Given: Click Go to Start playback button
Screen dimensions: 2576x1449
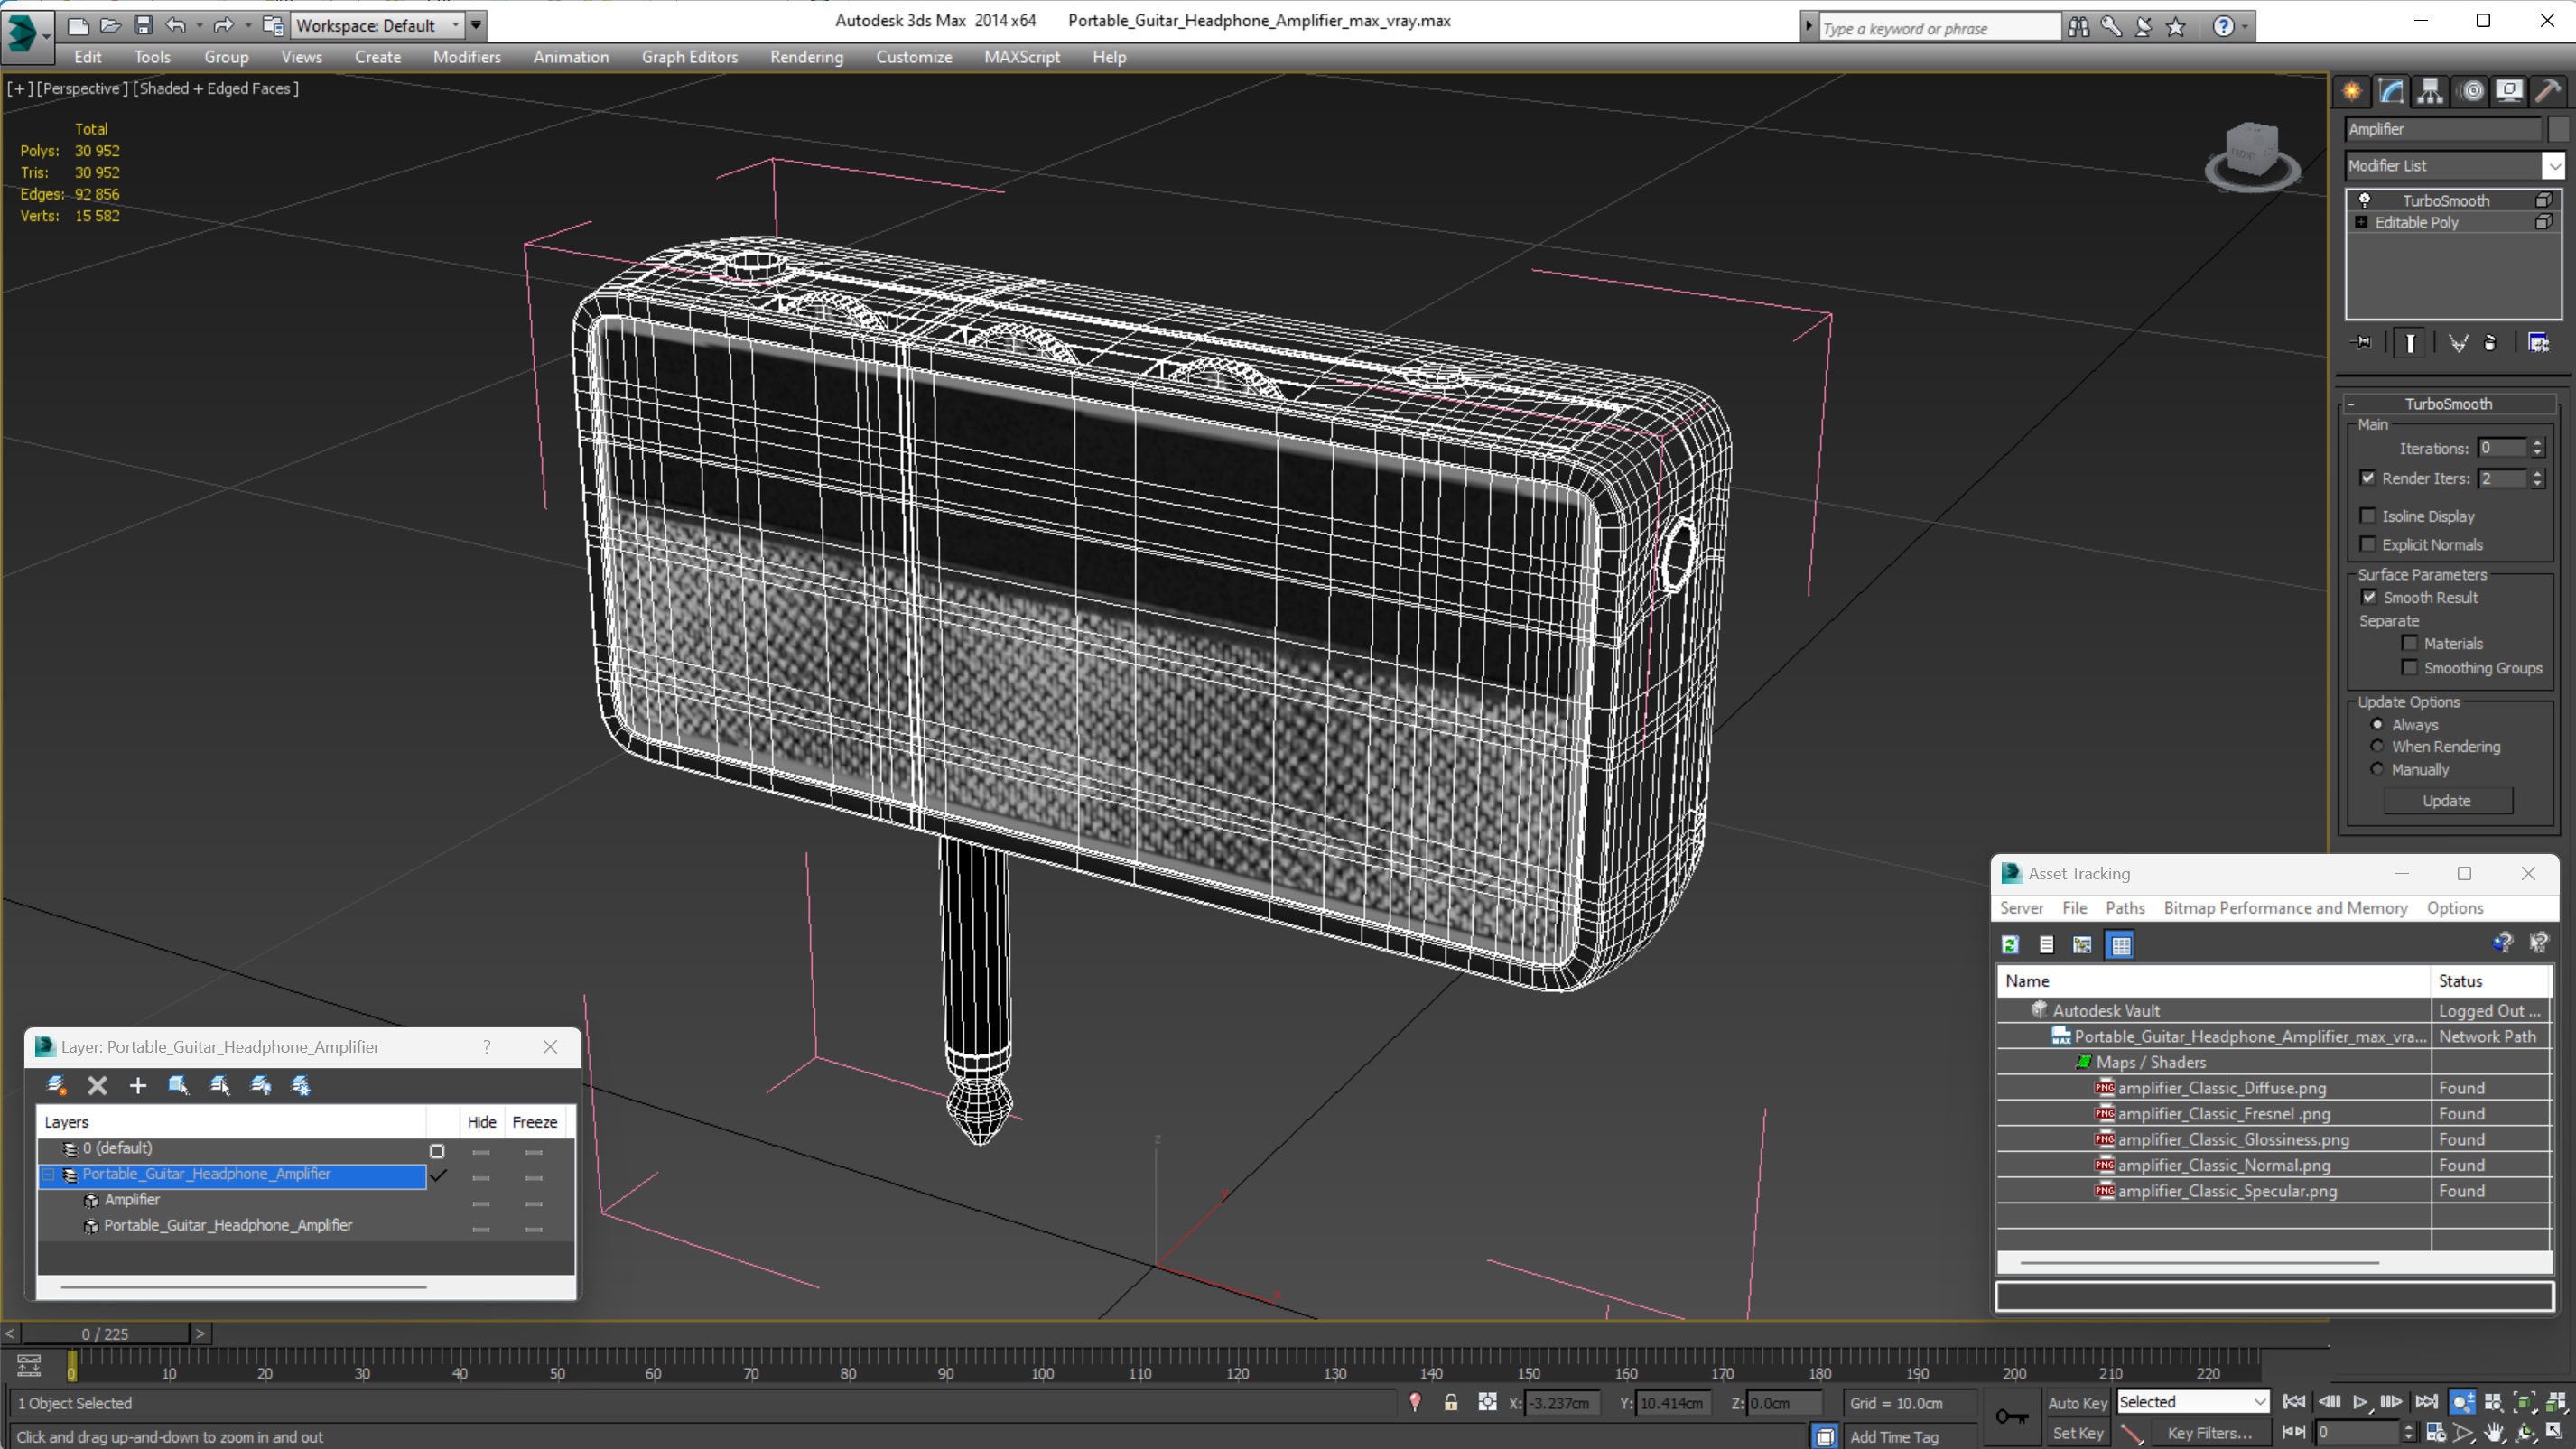Looking at the screenshot, I should coord(2294,1402).
